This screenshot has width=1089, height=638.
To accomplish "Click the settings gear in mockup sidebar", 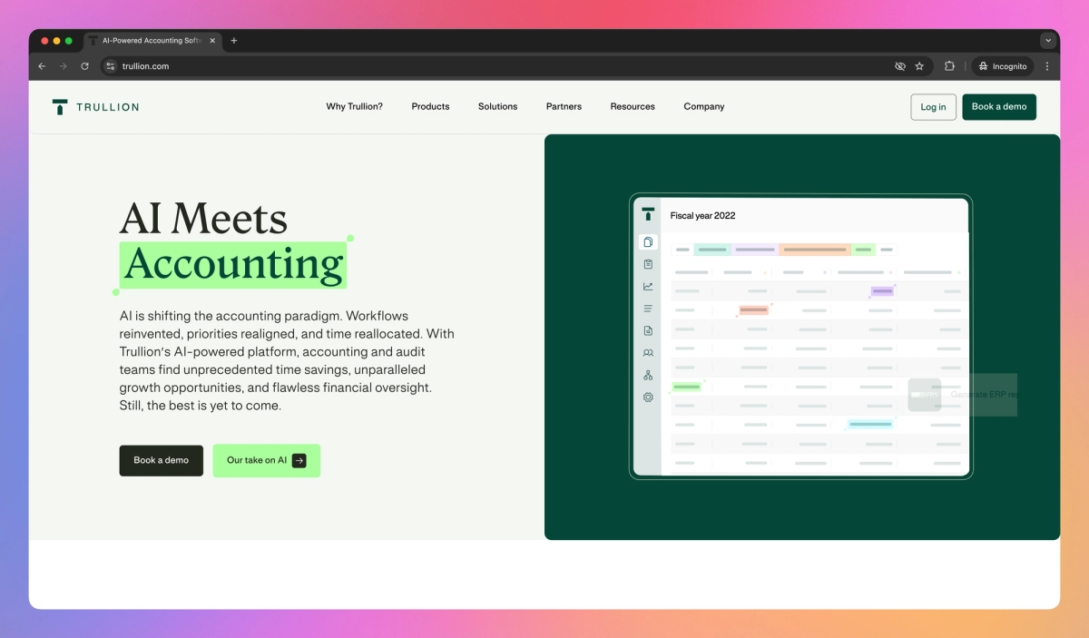I will (x=648, y=398).
